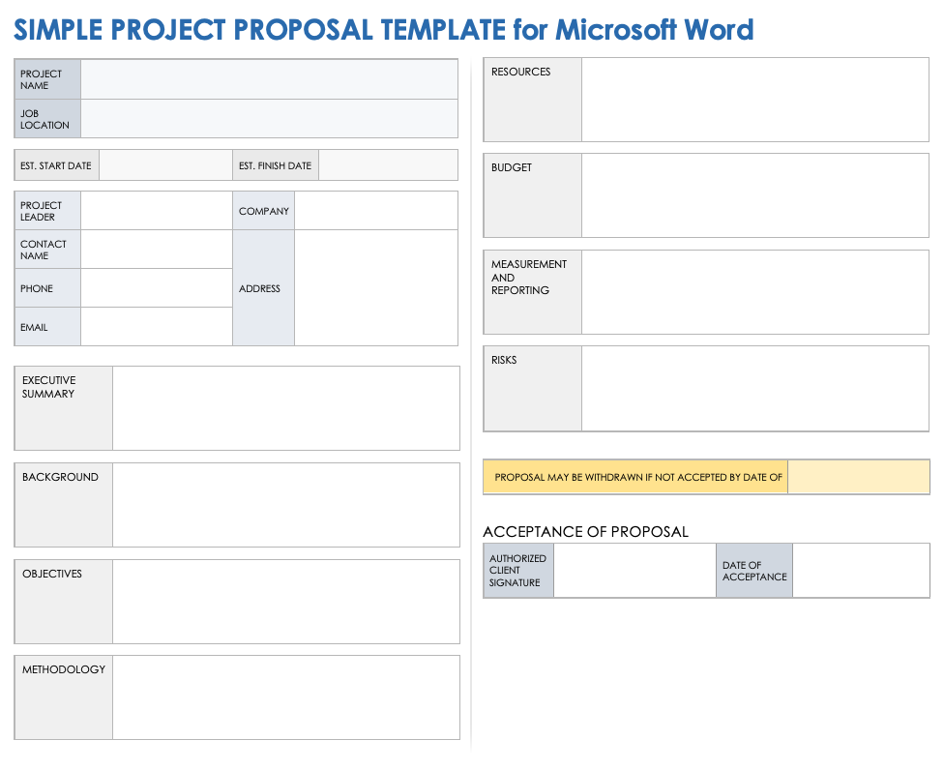Click inside the Executive Summary box
Image resolution: width=944 pixels, height=770 pixels.
285,408
